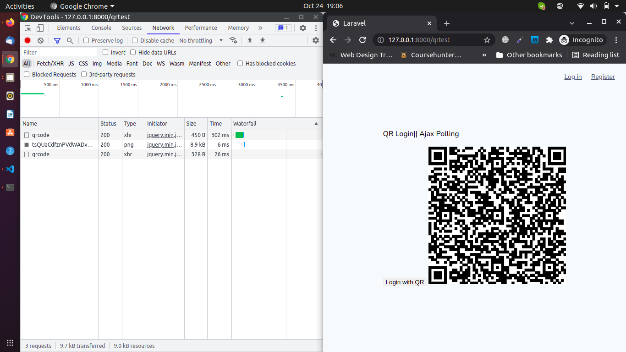This screenshot has width=626, height=352.
Task: Switch to the Sources tab
Action: (x=132, y=28)
